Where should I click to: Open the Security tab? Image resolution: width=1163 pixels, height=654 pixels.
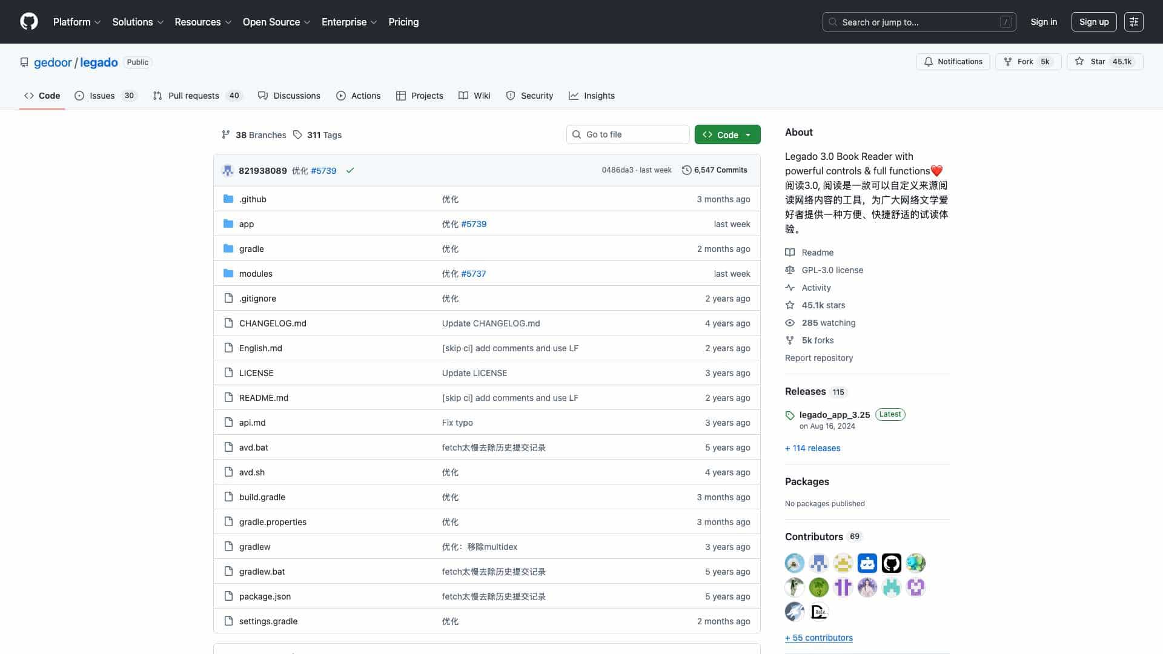(529, 96)
